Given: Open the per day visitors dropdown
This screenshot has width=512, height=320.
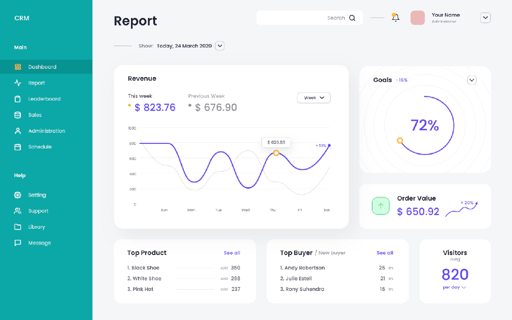Looking at the screenshot, I should (x=455, y=287).
